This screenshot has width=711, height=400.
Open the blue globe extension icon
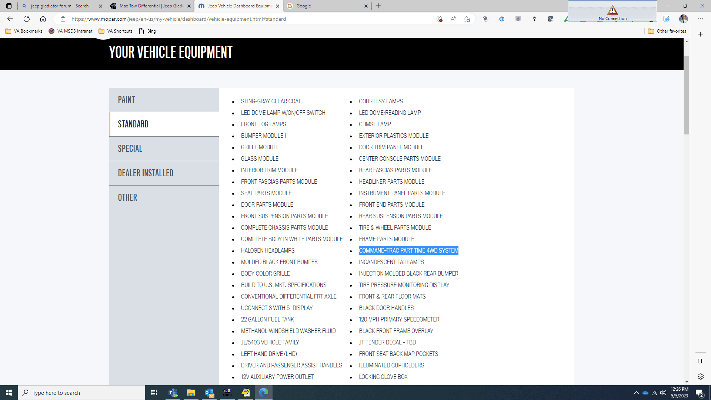point(502,19)
